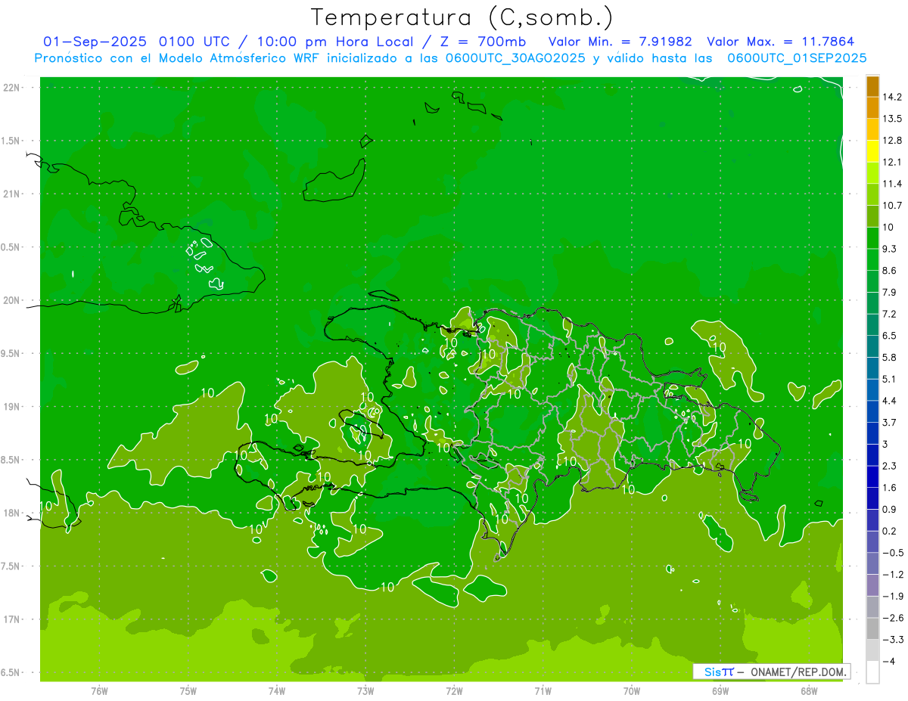Click the 76W longitude axis label
The height and width of the screenshot is (701, 908).
[100, 691]
